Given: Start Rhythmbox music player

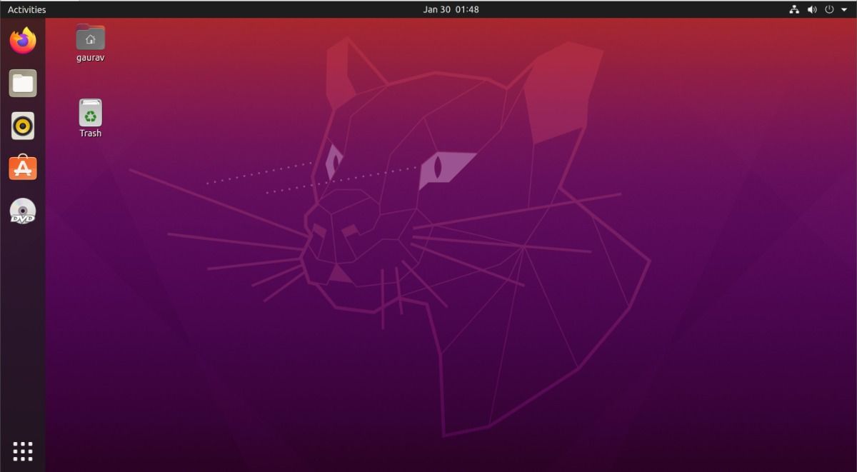Looking at the screenshot, I should (22, 126).
